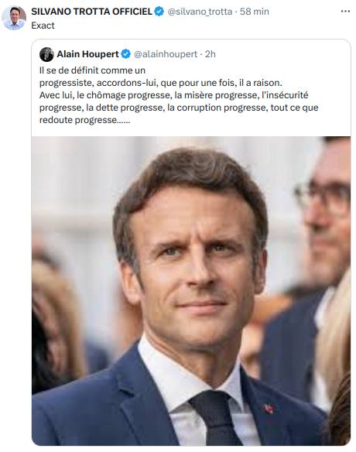Open the three-dot more options menu

point(345,12)
